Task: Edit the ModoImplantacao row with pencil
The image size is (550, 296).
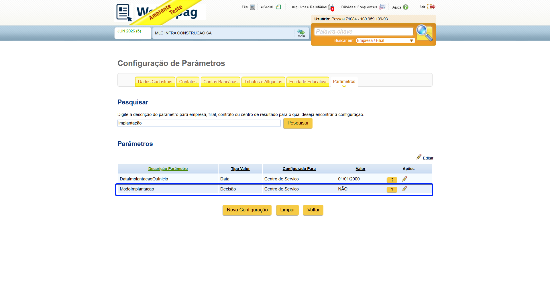Action: 404,189
